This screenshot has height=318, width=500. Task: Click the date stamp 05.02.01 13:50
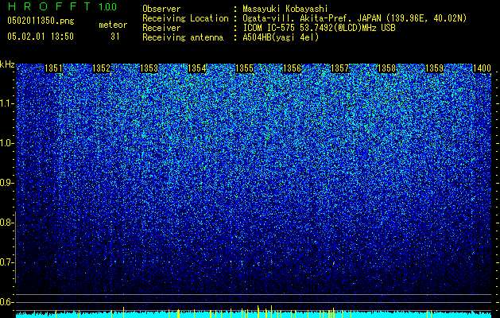[x=41, y=37]
